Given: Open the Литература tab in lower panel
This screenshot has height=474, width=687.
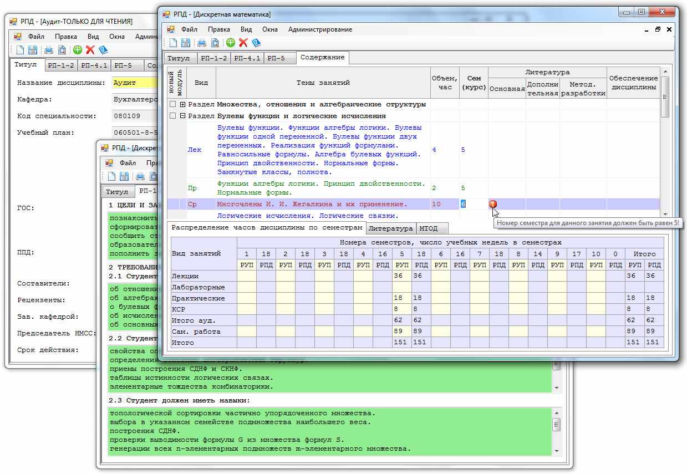Looking at the screenshot, I should 390,228.
